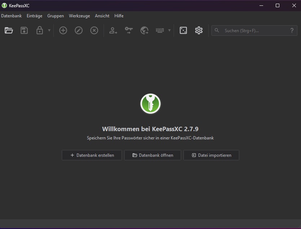Close the KeePassXC window

pos(294,5)
